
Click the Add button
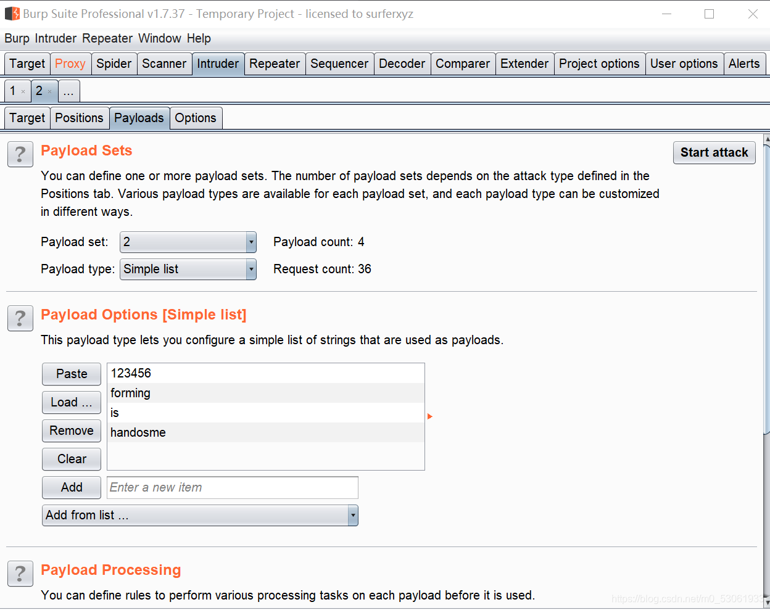pos(72,487)
